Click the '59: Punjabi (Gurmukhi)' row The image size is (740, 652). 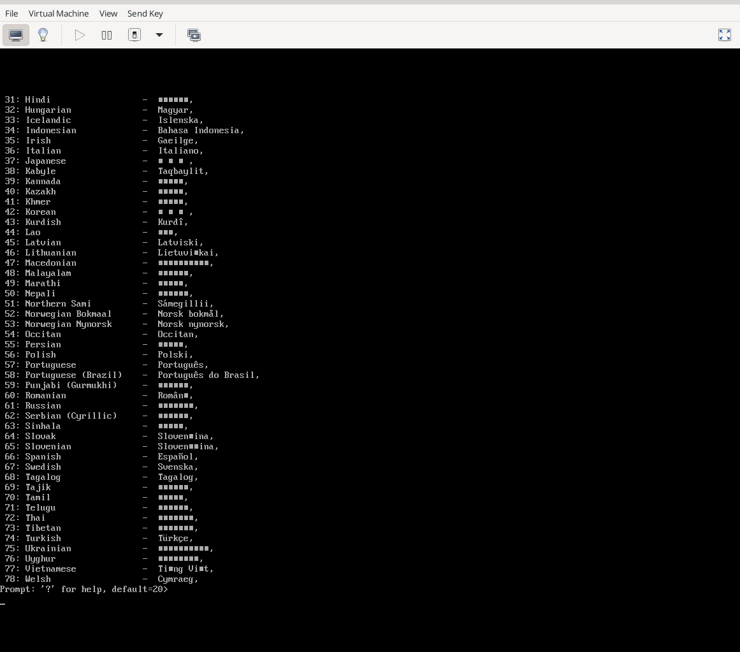point(99,386)
